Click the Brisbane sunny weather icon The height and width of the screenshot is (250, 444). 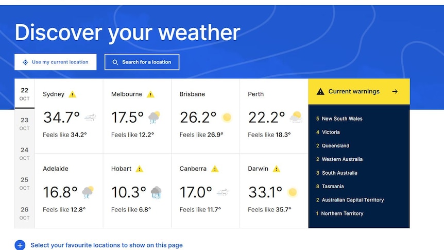click(227, 118)
